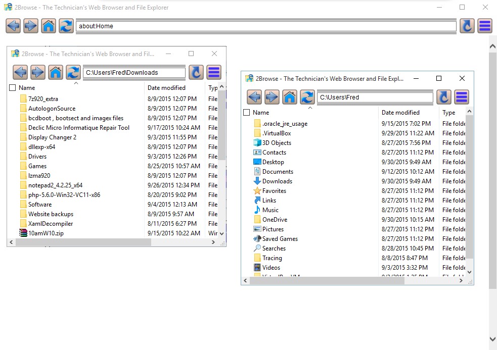Select the Desktop folder icon

tap(257, 162)
